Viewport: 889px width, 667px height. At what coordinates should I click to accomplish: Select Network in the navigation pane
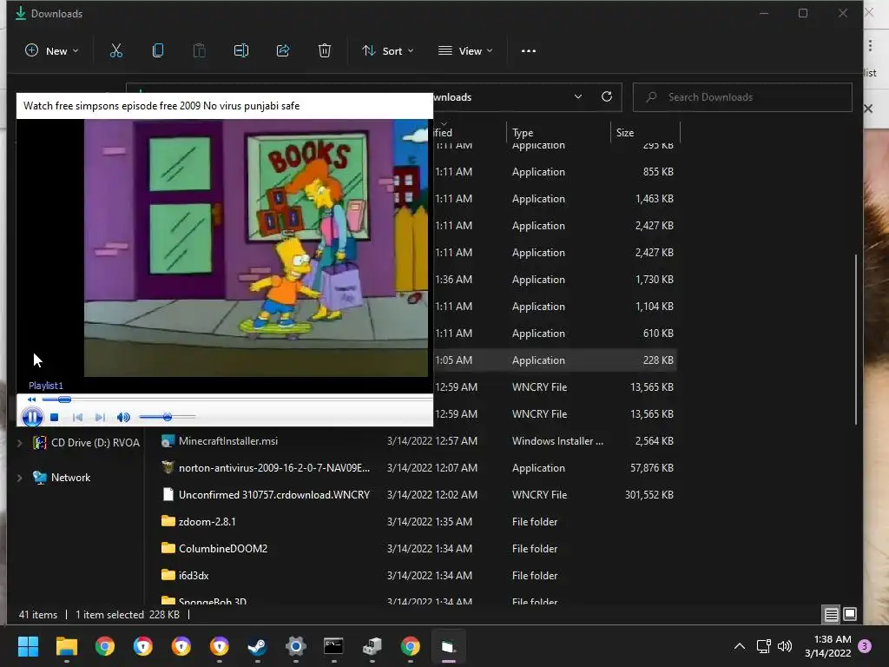[62, 478]
